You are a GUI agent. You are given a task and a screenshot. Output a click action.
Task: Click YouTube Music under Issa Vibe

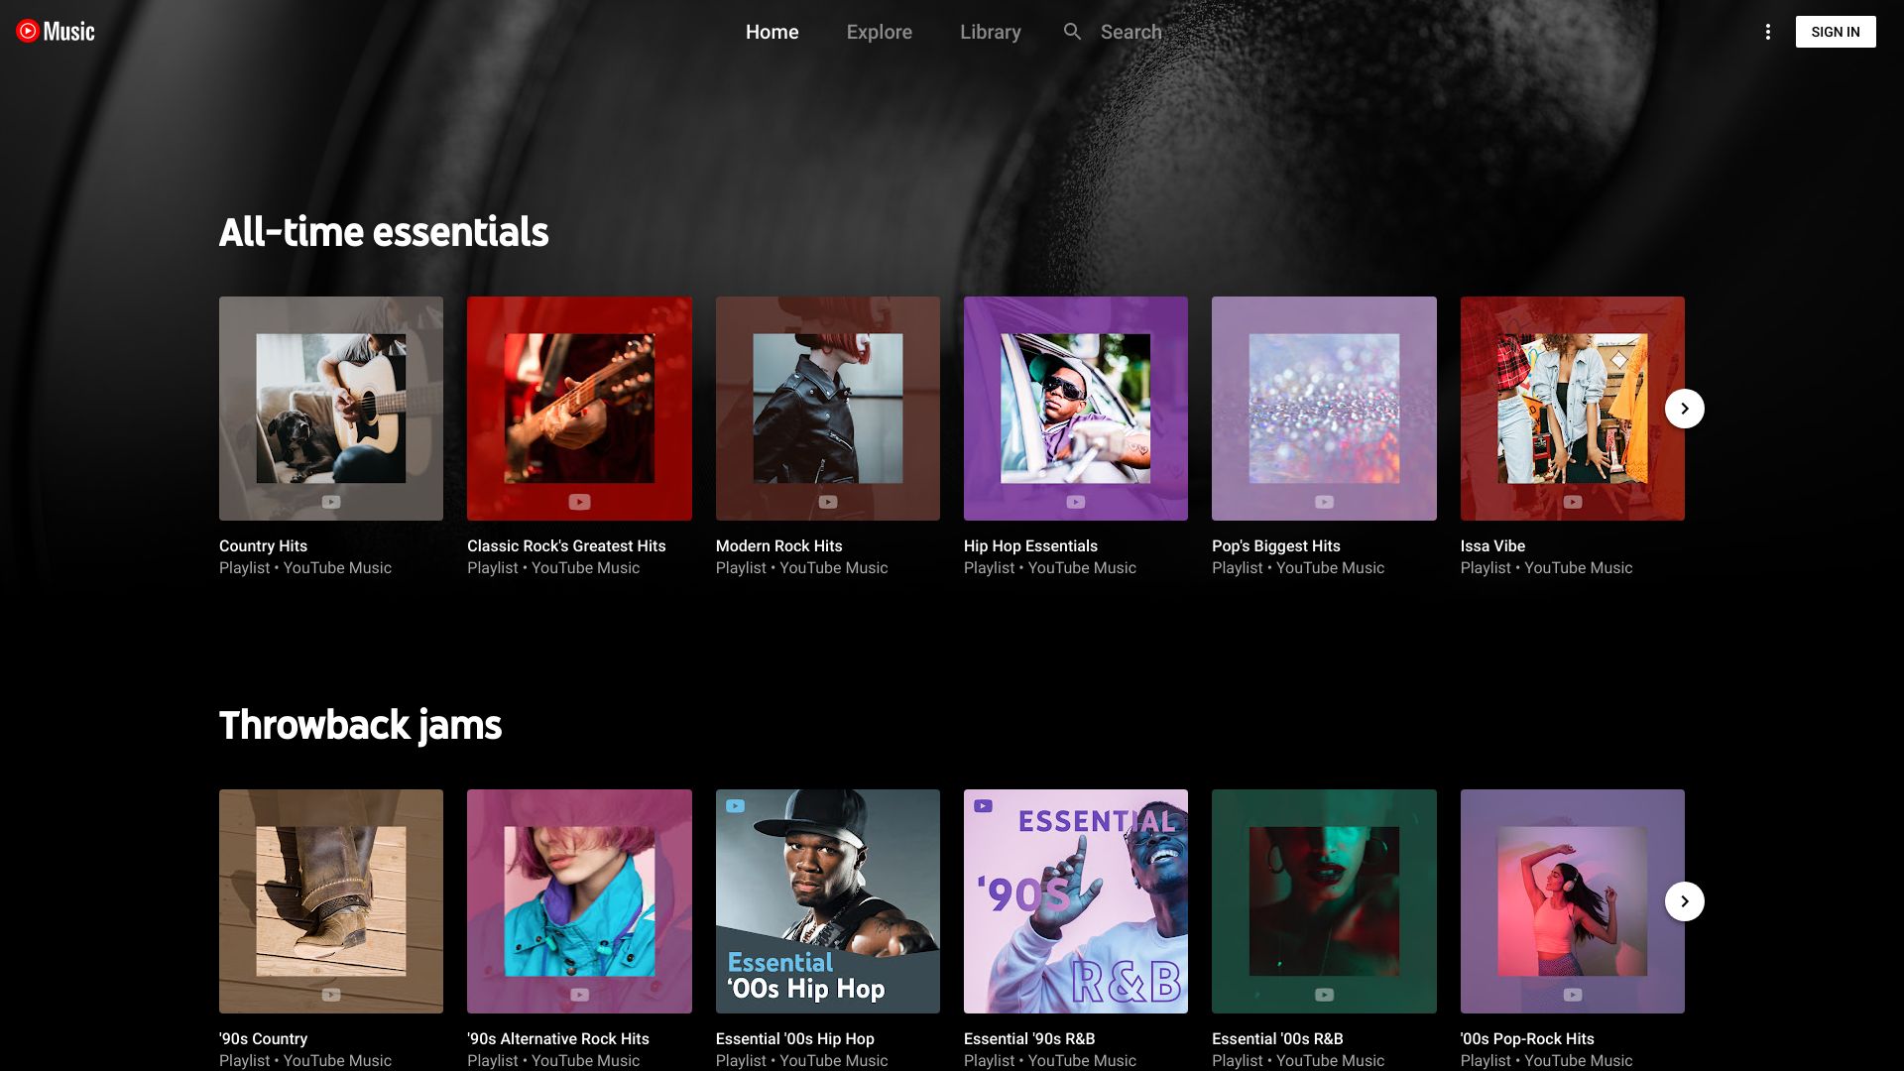point(1578,568)
